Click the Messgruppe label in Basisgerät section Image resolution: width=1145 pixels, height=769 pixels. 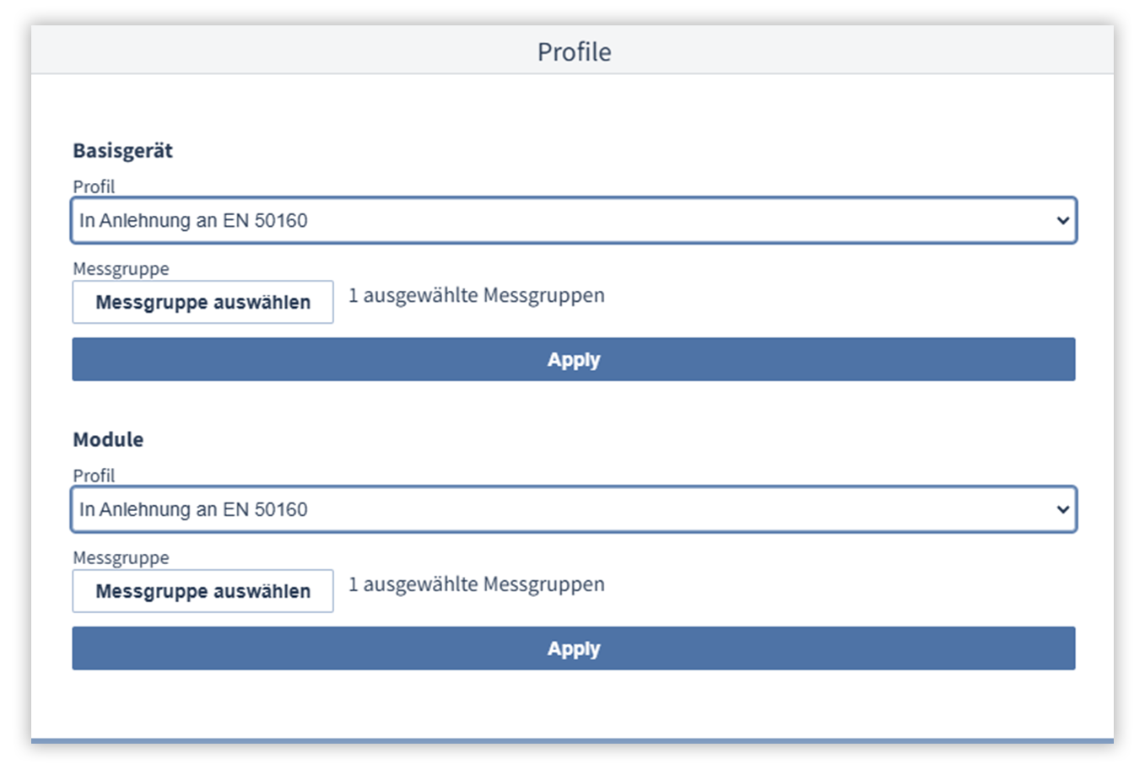click(121, 269)
